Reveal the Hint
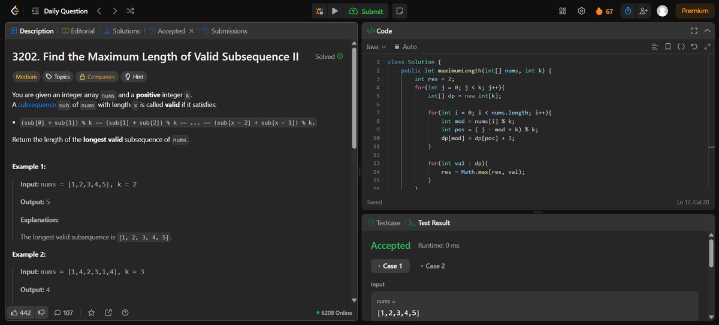This screenshot has height=325, width=719. coord(133,77)
